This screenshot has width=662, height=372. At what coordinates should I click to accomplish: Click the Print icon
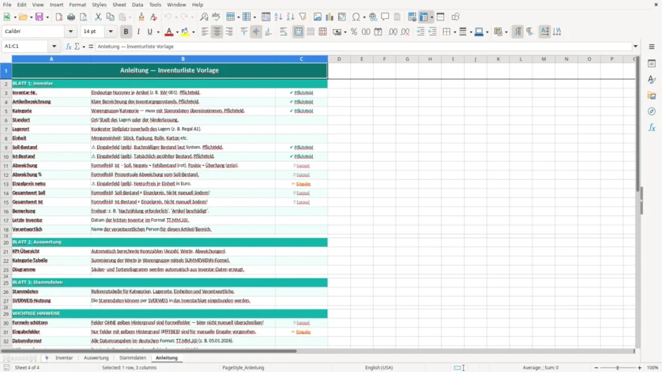click(x=71, y=17)
